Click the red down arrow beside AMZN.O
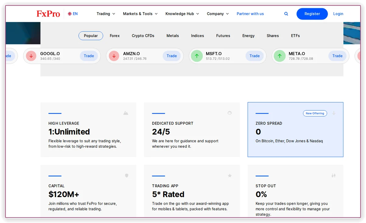This screenshot has height=223, width=366. pyautogui.click(x=114, y=56)
